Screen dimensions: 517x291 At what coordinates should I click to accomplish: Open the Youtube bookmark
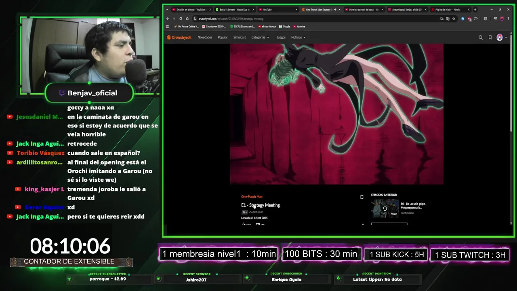(x=299, y=27)
